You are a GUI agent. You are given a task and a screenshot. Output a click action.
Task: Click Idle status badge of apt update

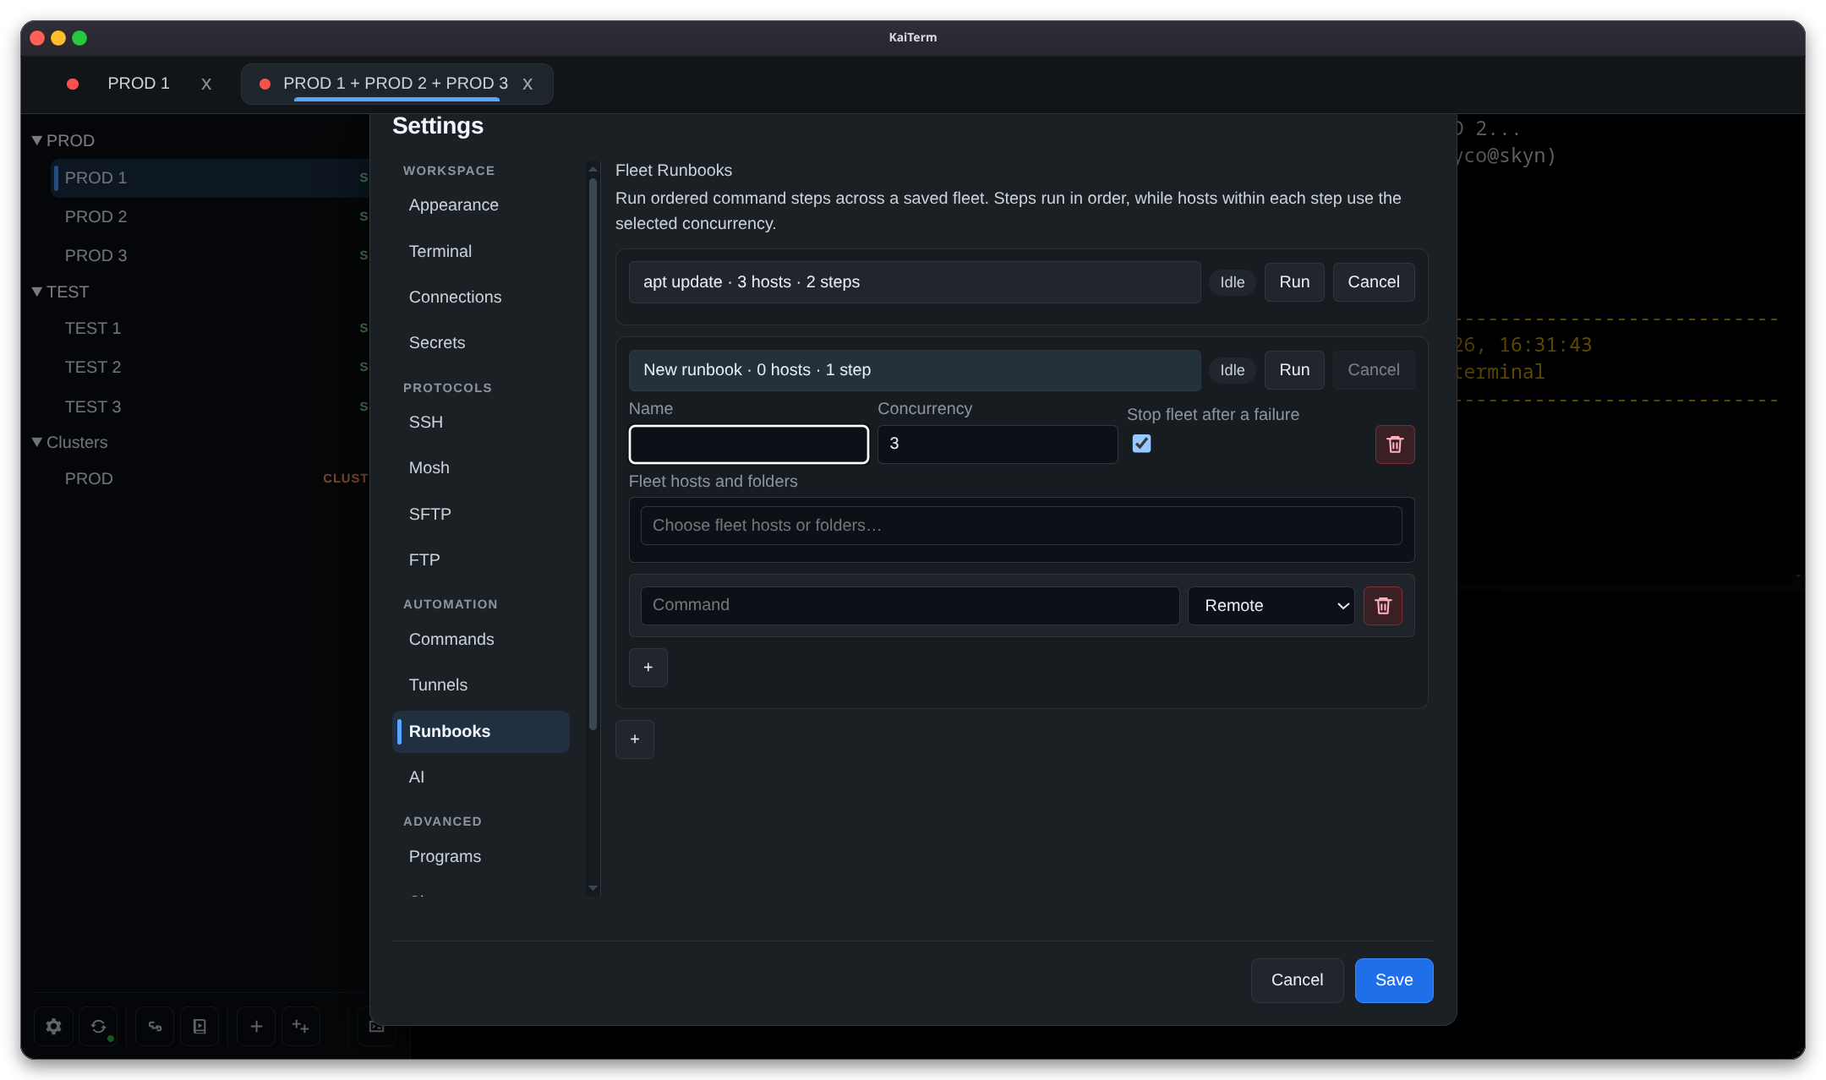[1232, 282]
